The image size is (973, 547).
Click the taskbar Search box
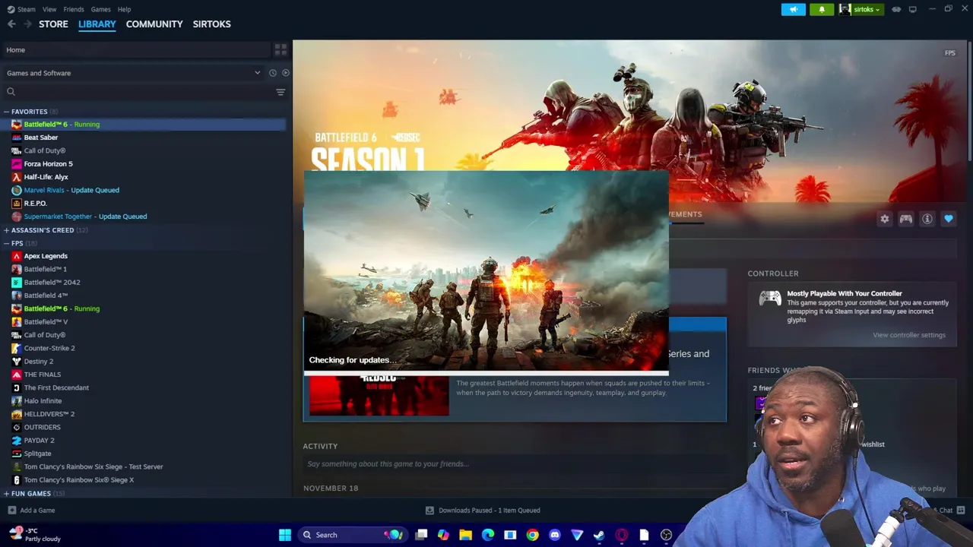(x=351, y=535)
